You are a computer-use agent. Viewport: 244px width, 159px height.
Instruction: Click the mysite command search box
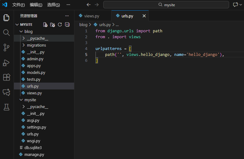(x=166, y=5)
